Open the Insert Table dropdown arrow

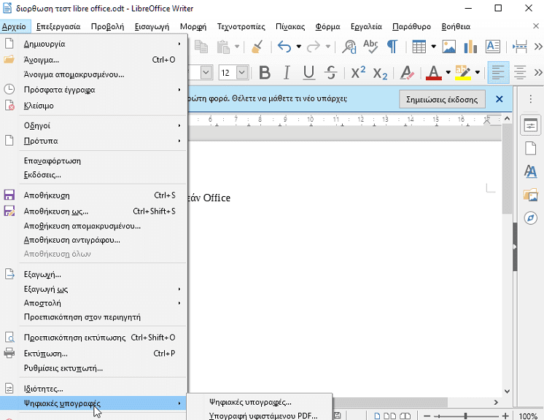click(x=433, y=47)
